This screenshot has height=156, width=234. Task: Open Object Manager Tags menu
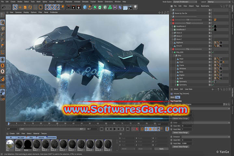click(x=197, y=6)
